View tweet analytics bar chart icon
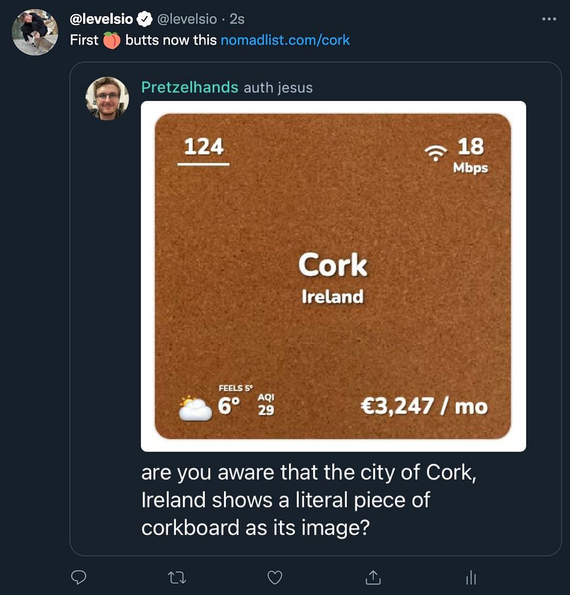 [471, 577]
